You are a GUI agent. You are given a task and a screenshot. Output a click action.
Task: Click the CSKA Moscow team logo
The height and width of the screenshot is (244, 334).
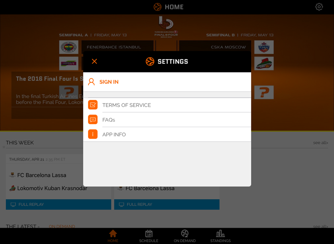(264, 47)
